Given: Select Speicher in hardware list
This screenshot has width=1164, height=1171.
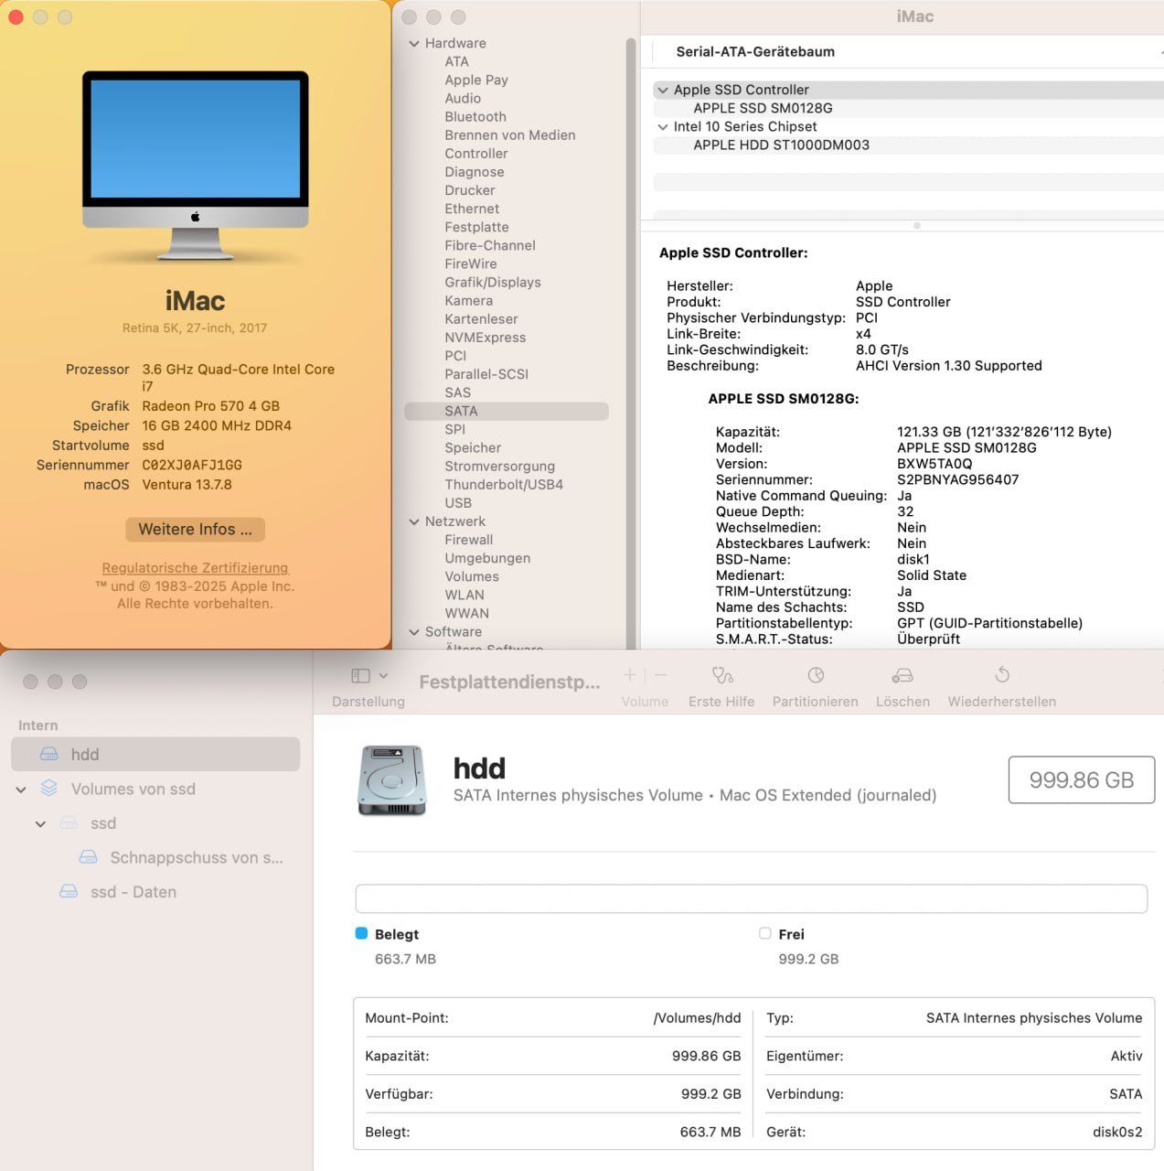Looking at the screenshot, I should pos(473,447).
